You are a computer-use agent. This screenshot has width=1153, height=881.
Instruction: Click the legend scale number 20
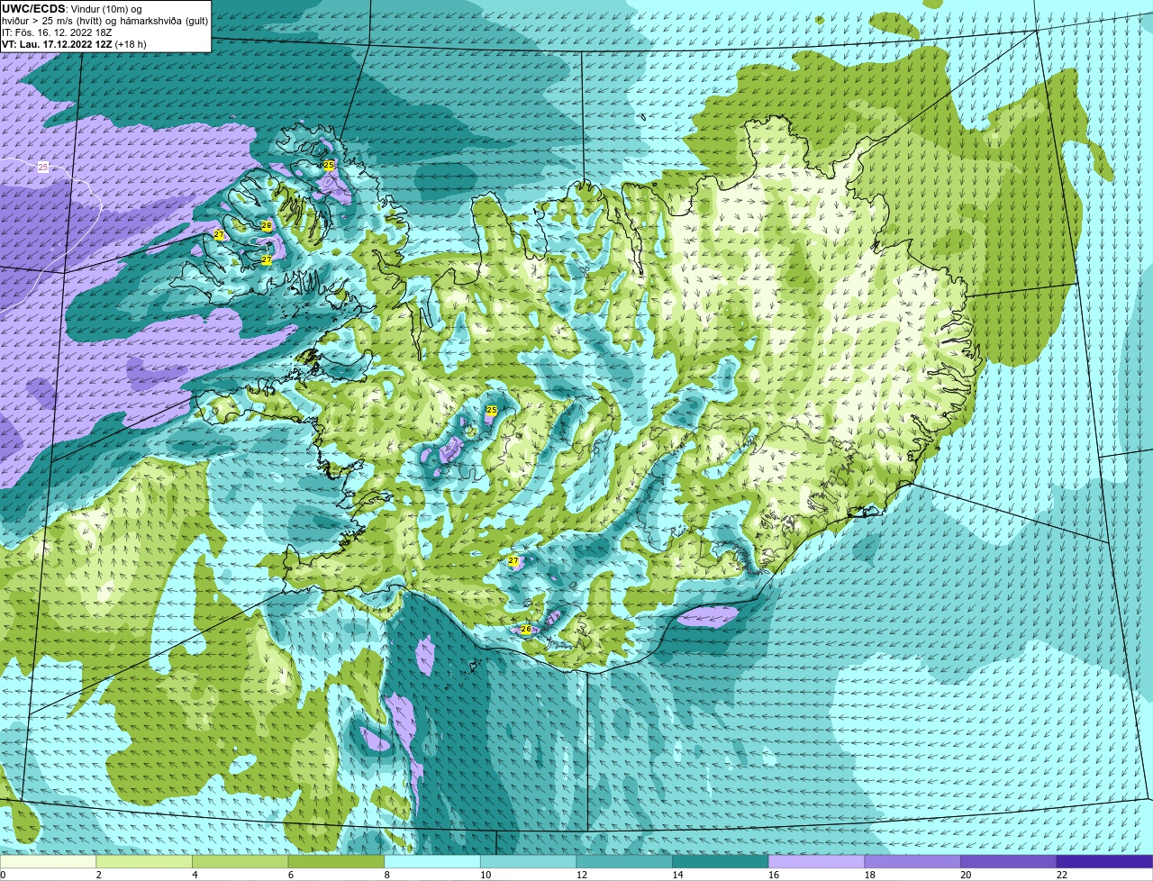coord(967,875)
